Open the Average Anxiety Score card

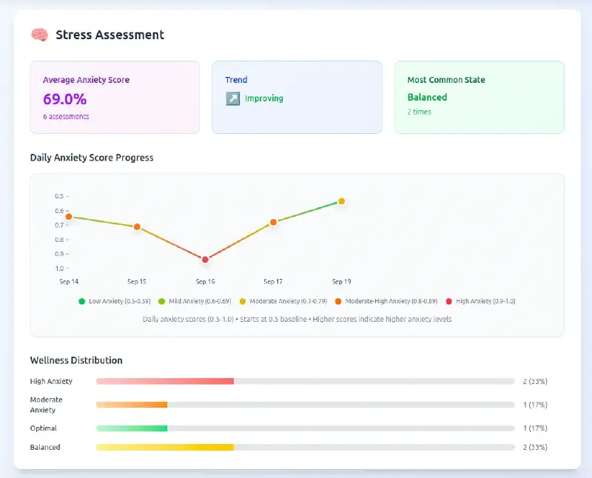click(x=115, y=97)
